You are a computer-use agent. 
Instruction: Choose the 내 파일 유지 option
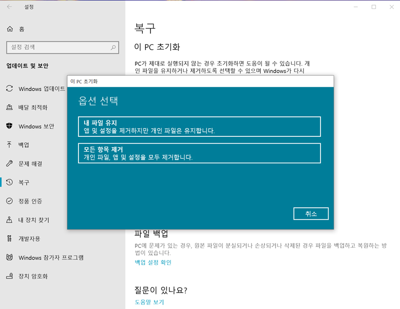(x=199, y=126)
